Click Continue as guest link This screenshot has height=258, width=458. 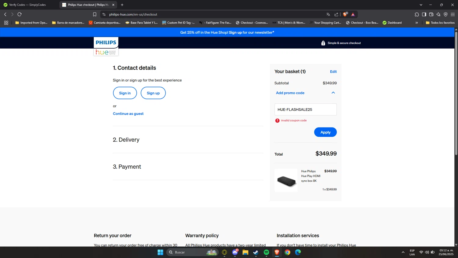coord(128,114)
